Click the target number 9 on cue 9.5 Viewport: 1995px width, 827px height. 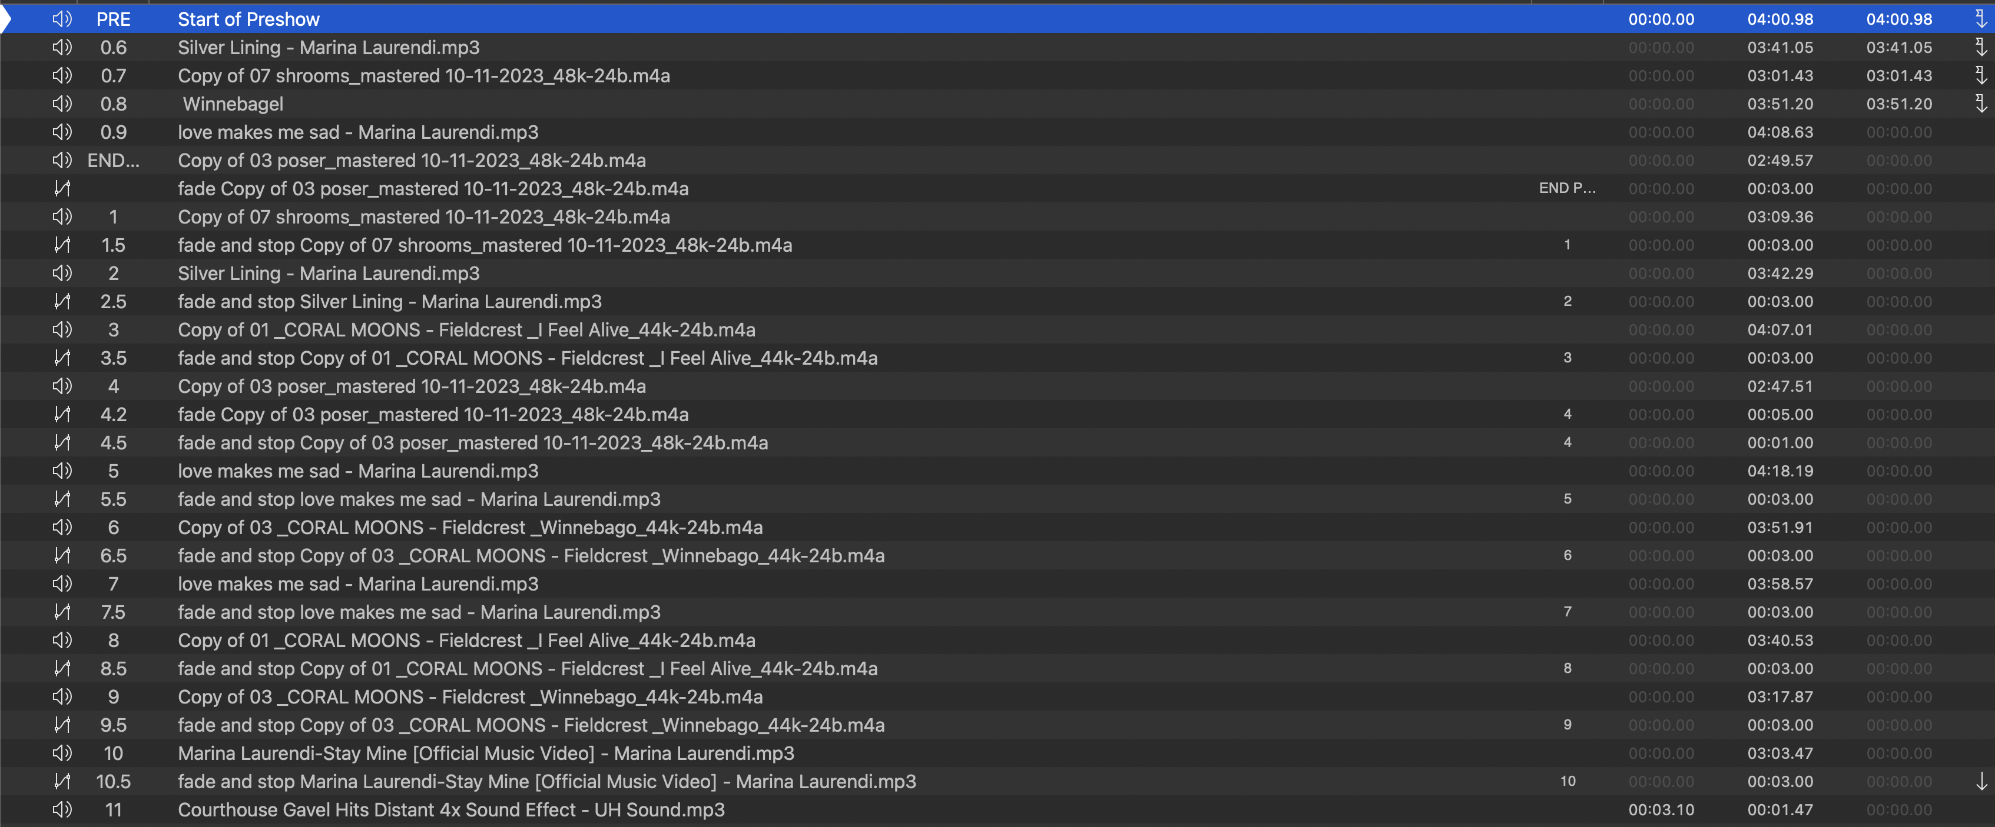tap(1567, 725)
